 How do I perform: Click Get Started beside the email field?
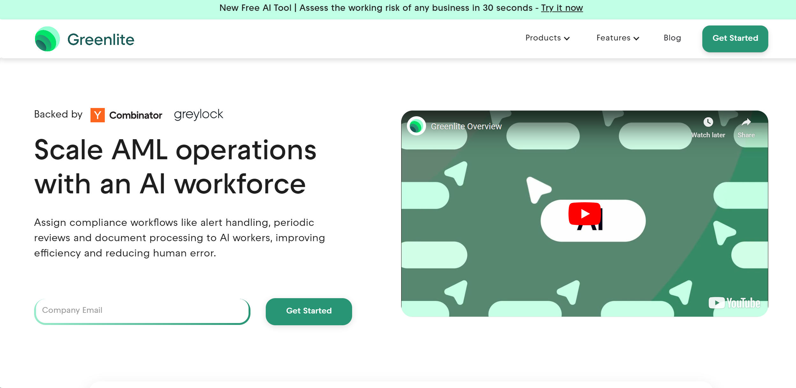click(x=308, y=311)
